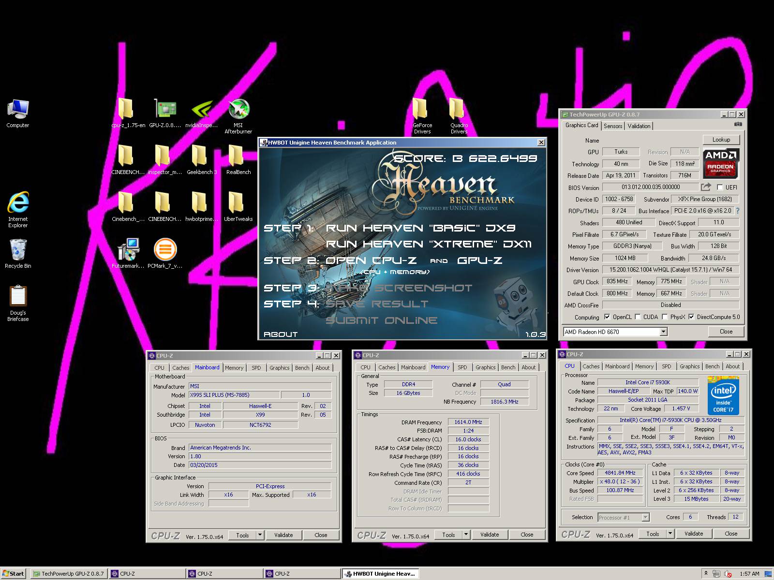Toggle the UEFI checkbox in GPU-Z
Viewport: 774px width, 580px height.
[x=720, y=188]
